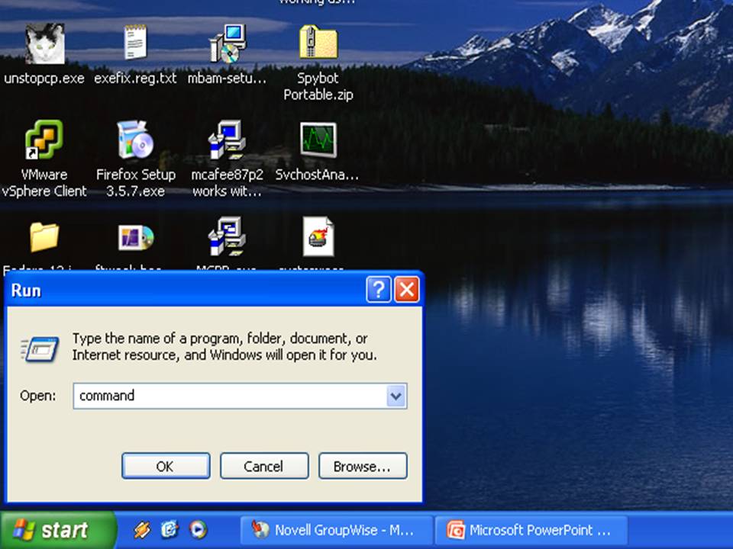Click Browse in the Run dialog

click(363, 466)
